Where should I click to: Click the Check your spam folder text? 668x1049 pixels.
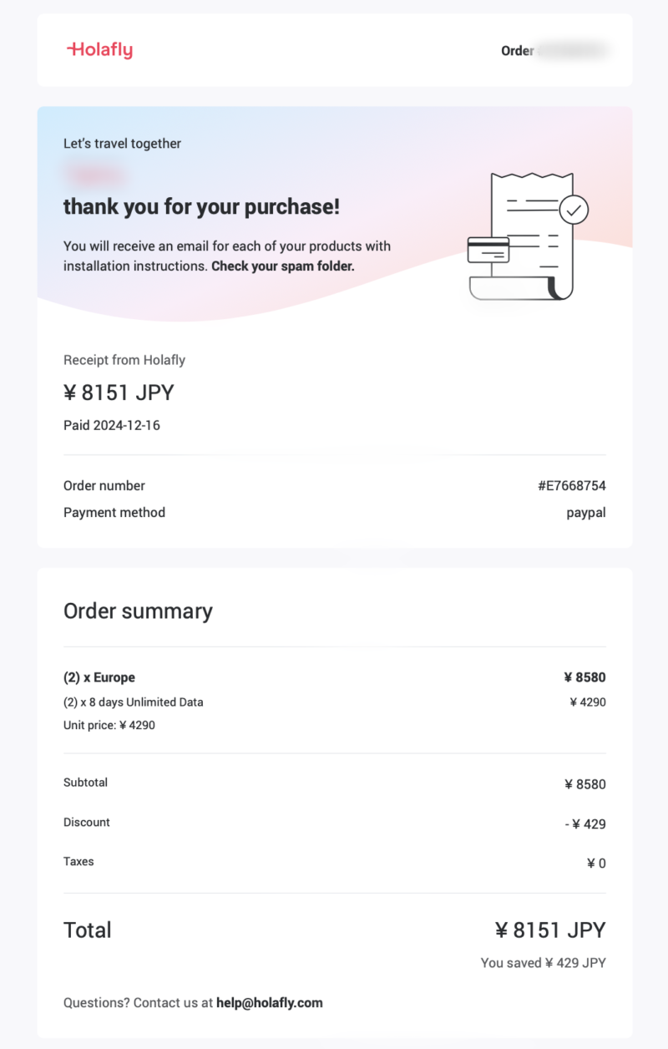point(283,266)
